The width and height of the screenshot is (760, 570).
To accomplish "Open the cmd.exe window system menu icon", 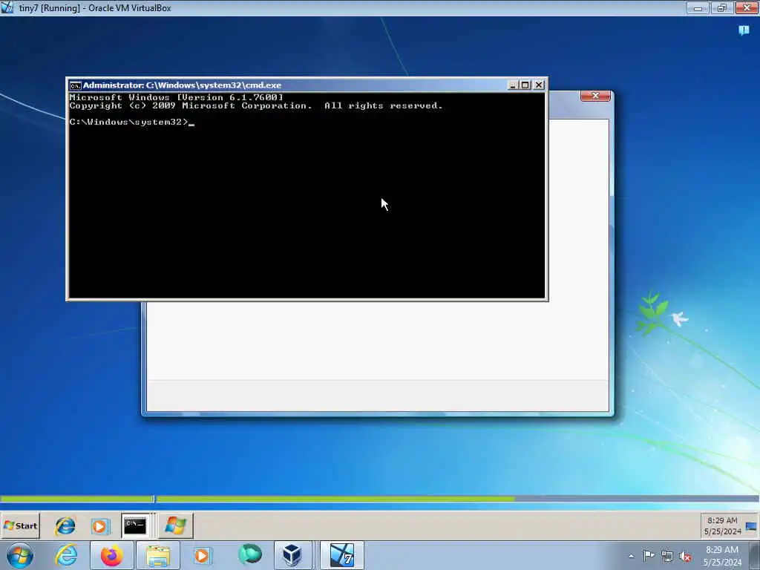I will click(75, 86).
